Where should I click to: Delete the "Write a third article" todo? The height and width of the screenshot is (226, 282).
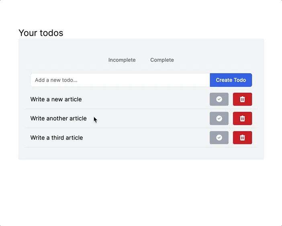(x=243, y=138)
